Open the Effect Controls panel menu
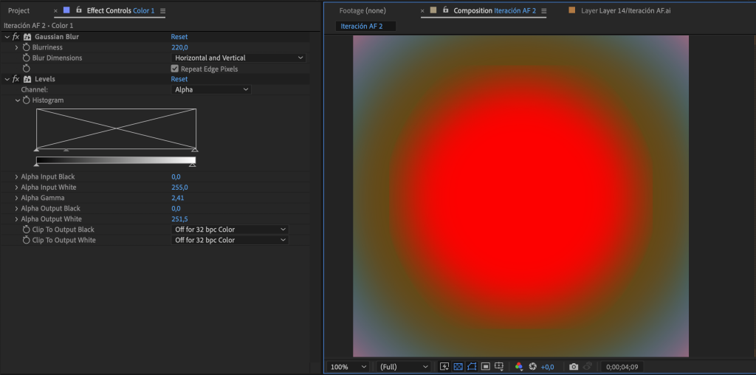 pos(162,10)
